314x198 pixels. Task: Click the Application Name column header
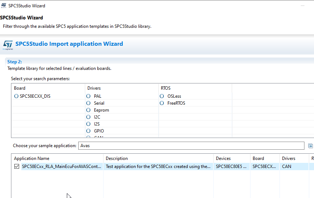(57, 158)
